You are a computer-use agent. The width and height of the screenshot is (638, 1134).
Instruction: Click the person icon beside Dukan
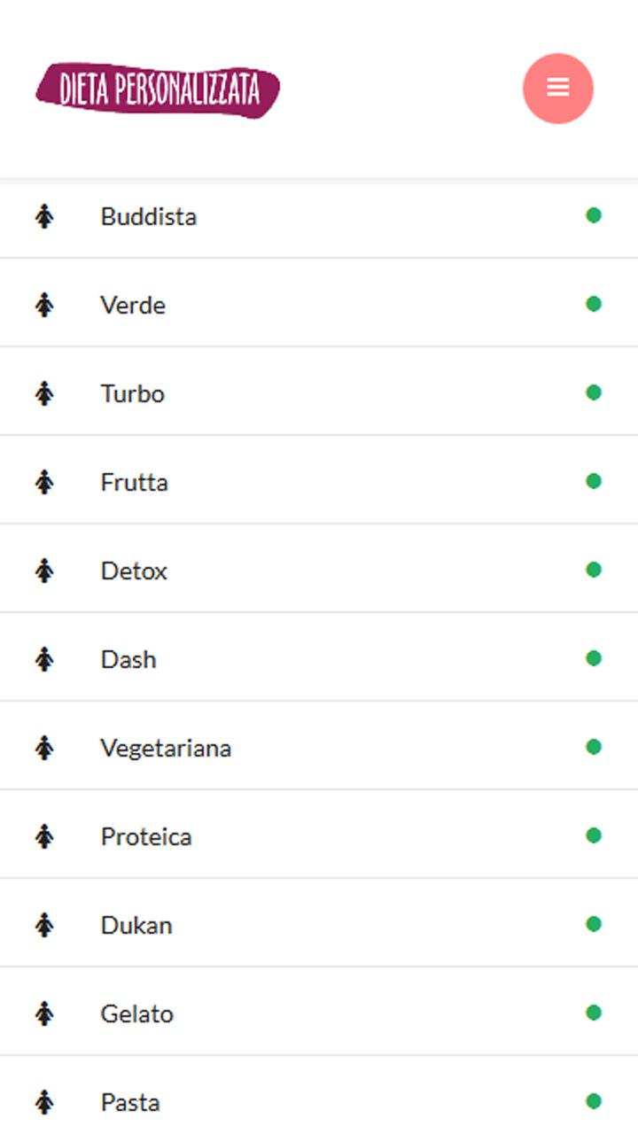pyautogui.click(x=44, y=925)
